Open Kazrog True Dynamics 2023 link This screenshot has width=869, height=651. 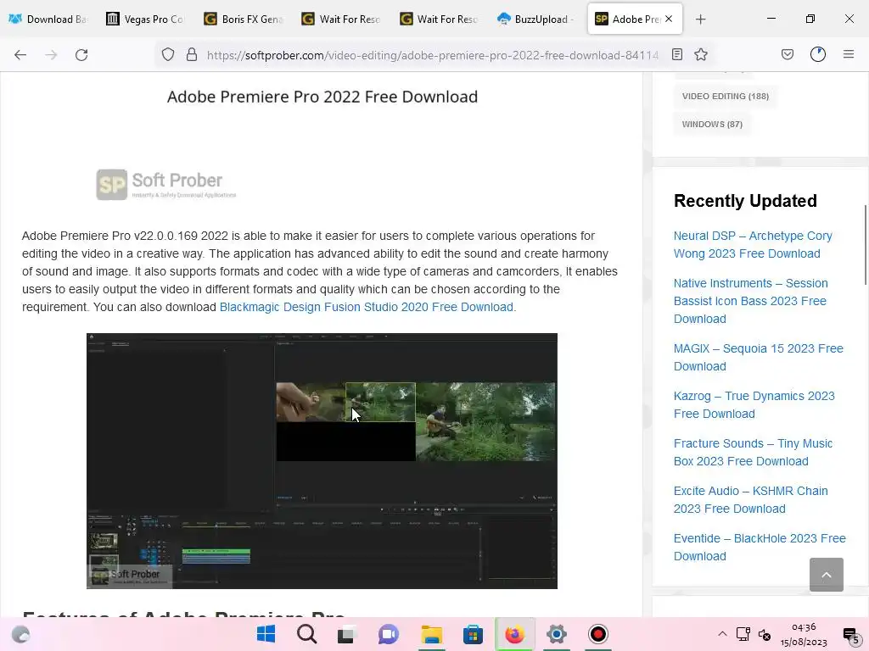pos(754,404)
